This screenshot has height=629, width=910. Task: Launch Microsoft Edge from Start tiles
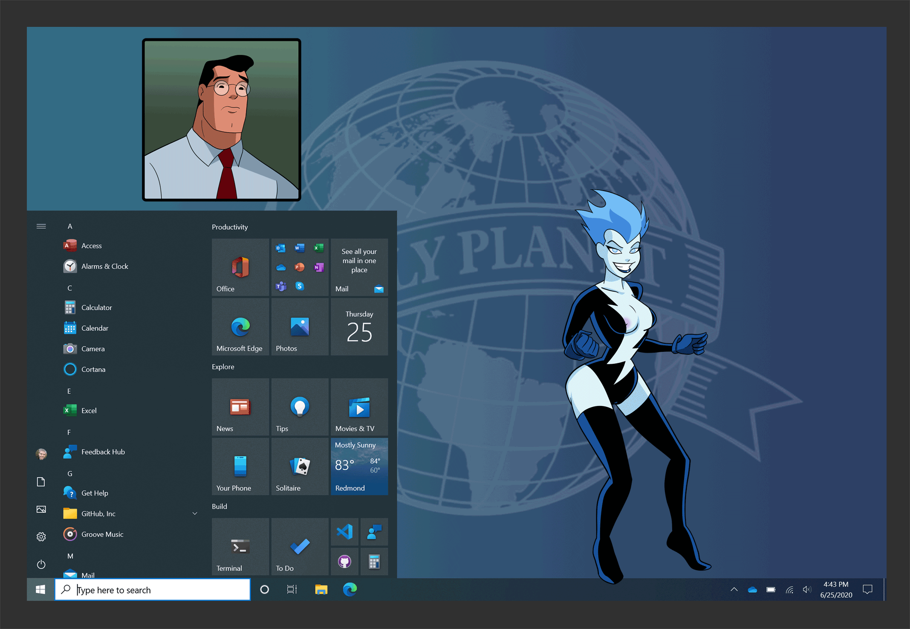[240, 327]
